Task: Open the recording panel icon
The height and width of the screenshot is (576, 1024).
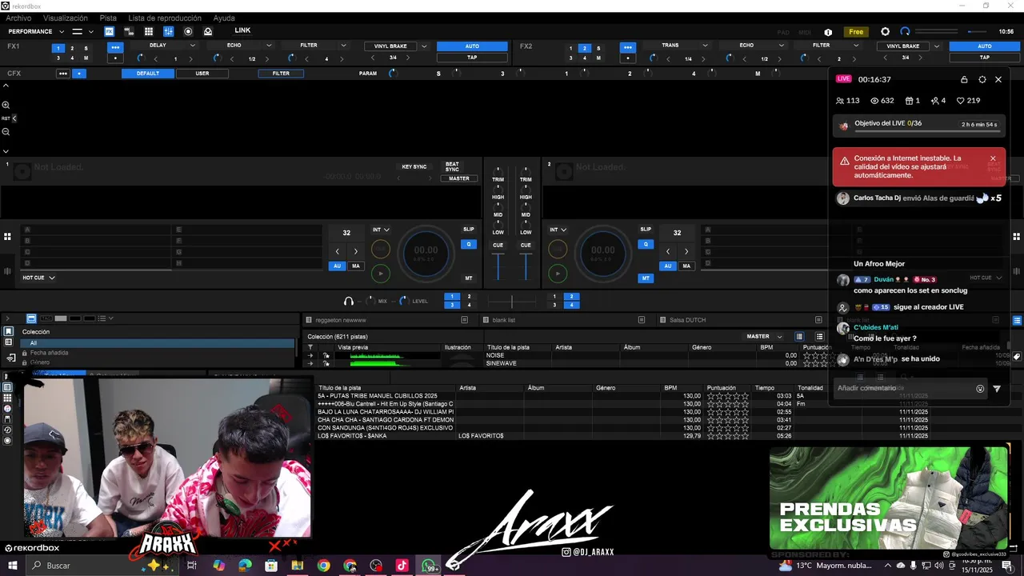Action: coord(188,31)
